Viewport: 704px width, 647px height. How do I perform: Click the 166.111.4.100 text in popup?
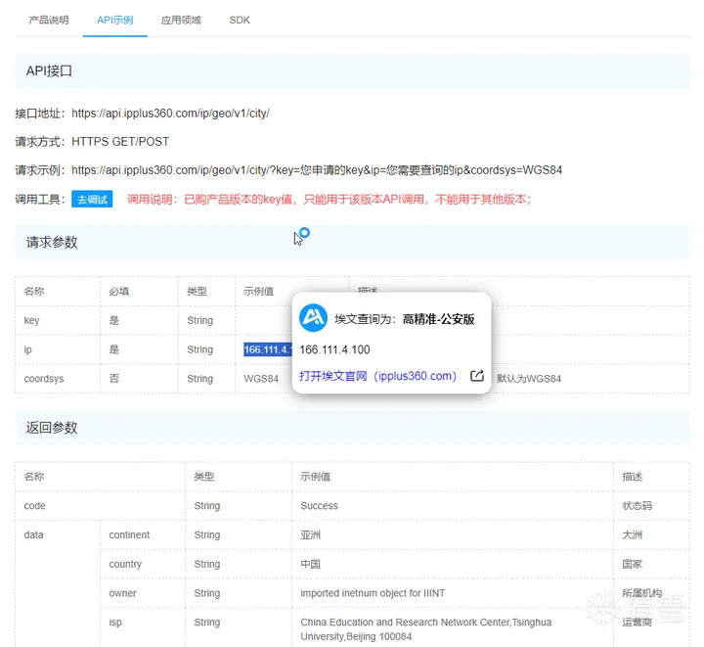coord(334,349)
